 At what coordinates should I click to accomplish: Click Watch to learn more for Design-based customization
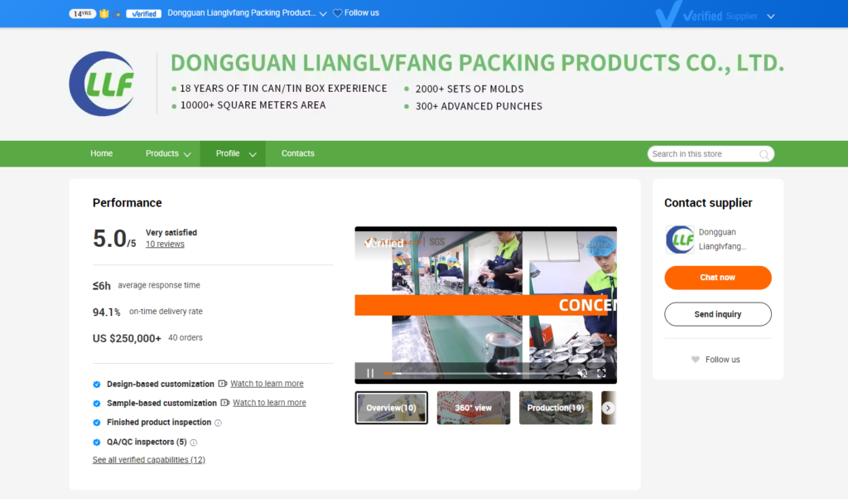pyautogui.click(x=267, y=384)
